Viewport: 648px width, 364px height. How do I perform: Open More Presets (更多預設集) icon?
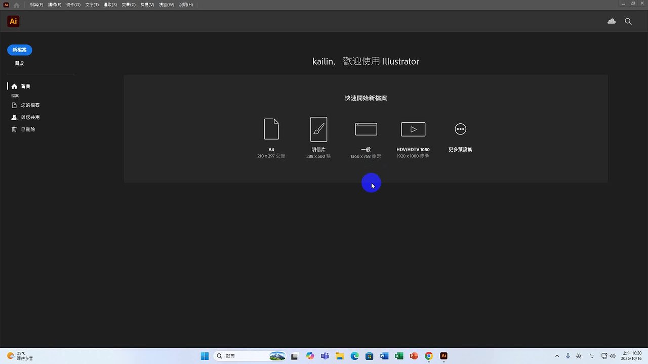pos(460,129)
